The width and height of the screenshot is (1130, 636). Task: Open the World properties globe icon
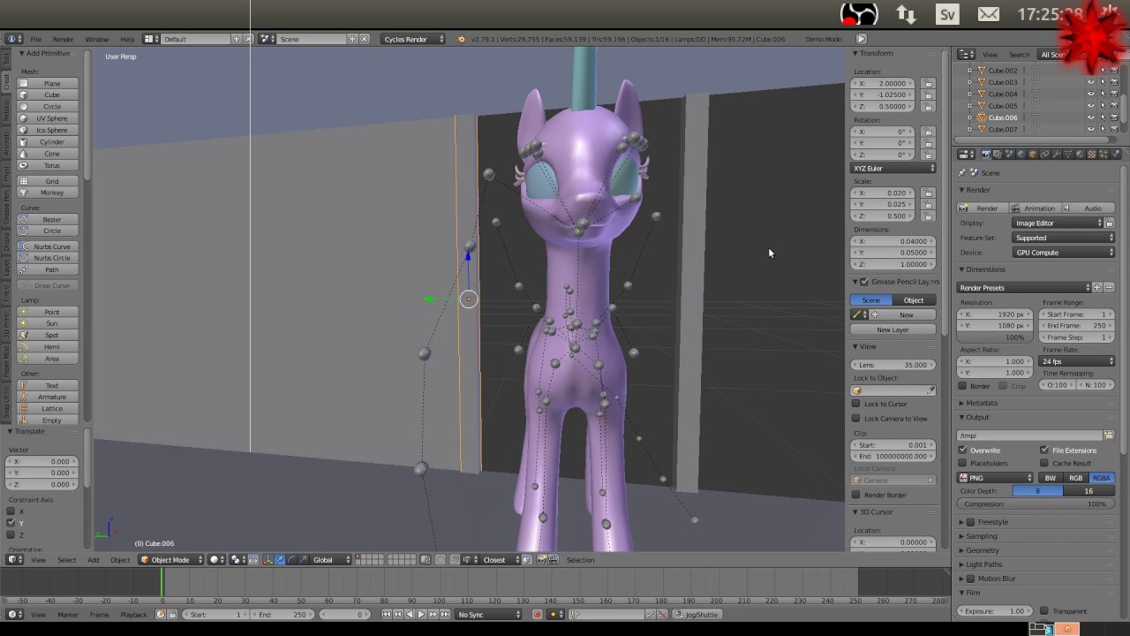click(x=1021, y=155)
